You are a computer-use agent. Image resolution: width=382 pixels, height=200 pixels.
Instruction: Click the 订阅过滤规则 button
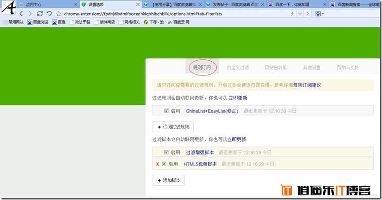pos(173,127)
